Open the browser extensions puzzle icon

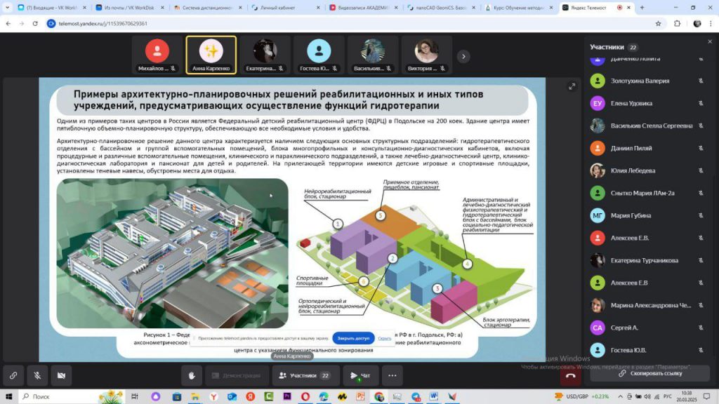[x=678, y=23]
